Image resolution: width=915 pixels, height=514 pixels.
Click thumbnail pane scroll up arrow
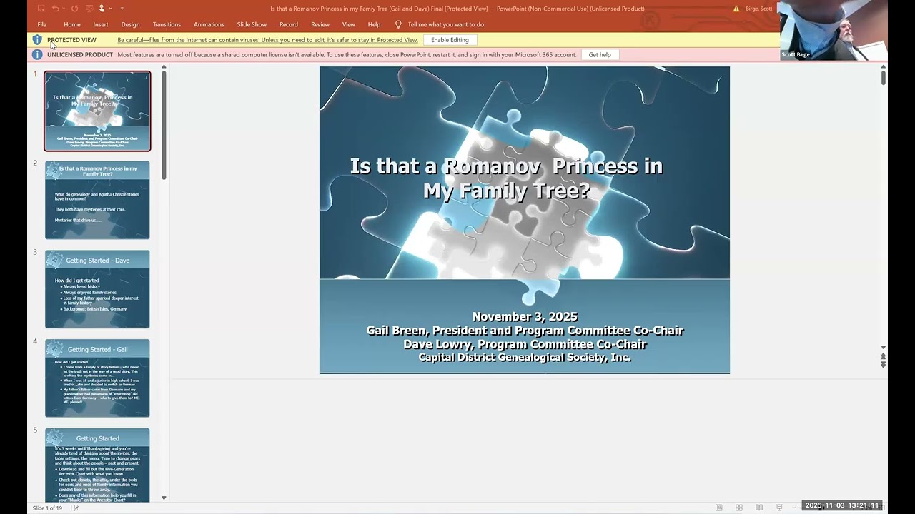coord(164,67)
